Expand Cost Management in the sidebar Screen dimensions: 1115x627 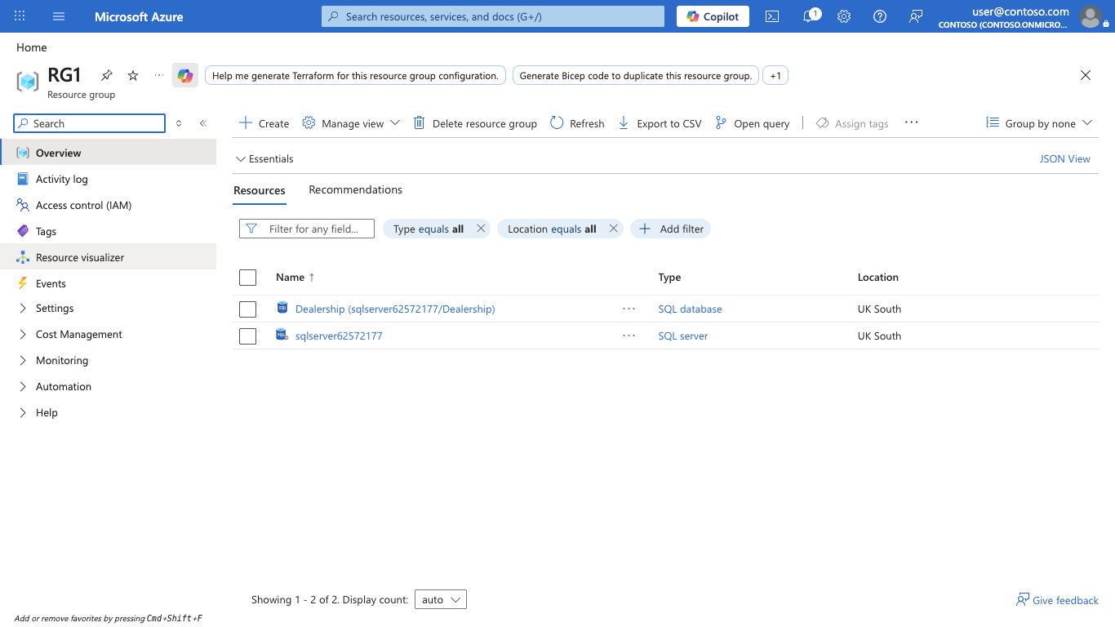coord(78,334)
